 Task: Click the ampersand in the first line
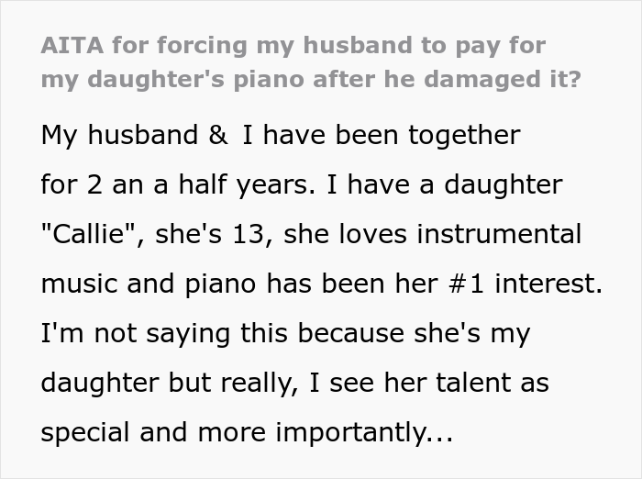[218, 135]
